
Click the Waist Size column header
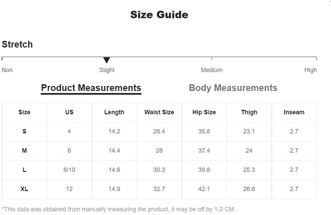click(x=159, y=112)
